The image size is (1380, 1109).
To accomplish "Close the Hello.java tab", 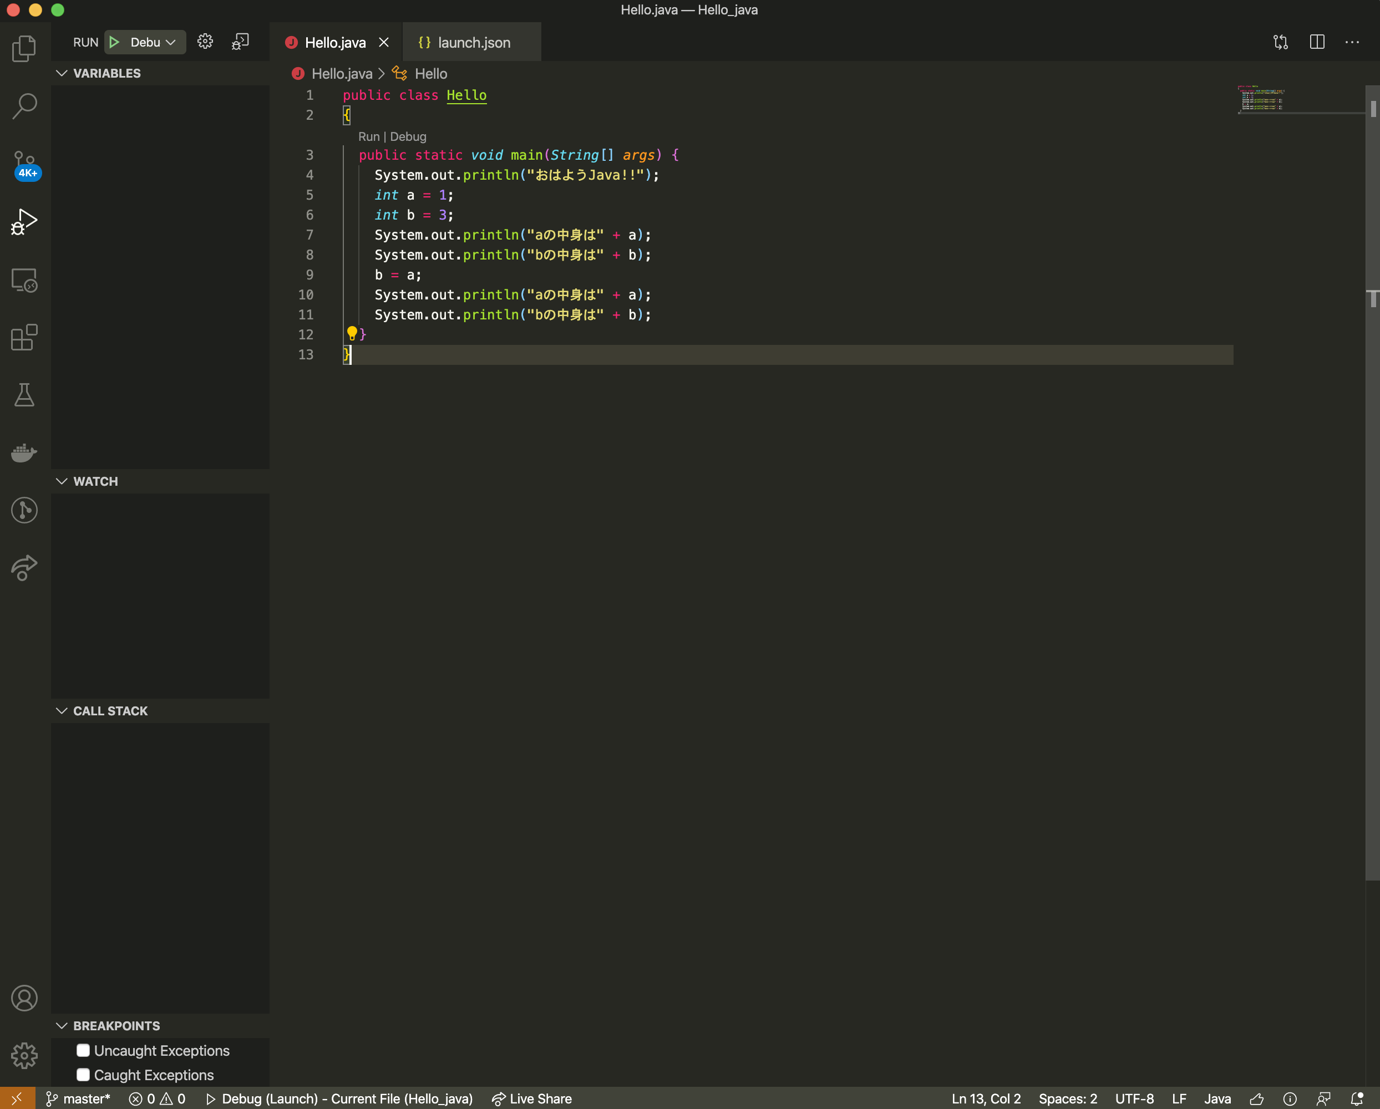I will pyautogui.click(x=384, y=42).
